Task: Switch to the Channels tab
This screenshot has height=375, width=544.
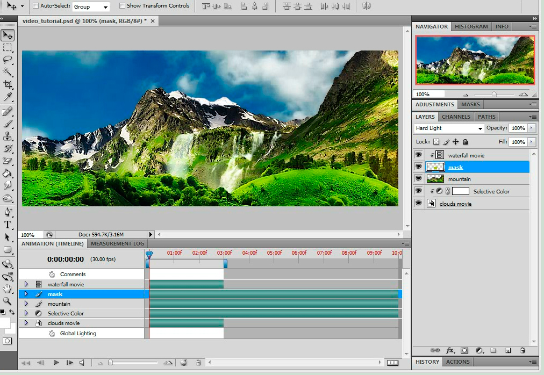Action: tap(456, 117)
